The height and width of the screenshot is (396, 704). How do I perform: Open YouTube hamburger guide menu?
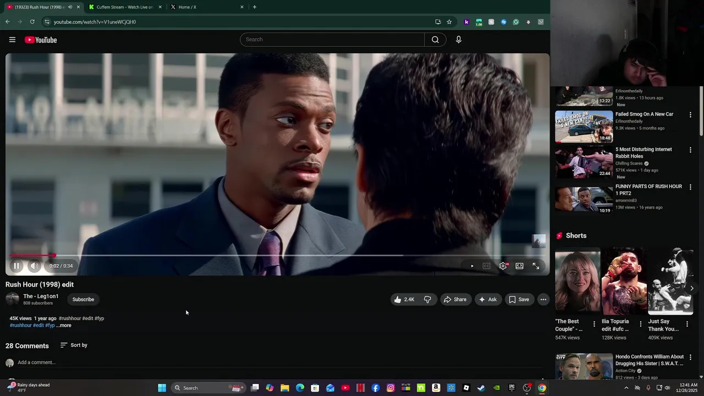(x=12, y=40)
